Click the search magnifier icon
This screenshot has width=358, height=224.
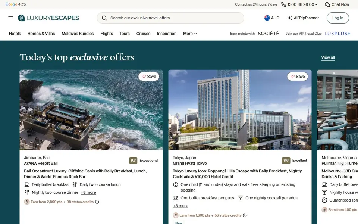coord(104,18)
